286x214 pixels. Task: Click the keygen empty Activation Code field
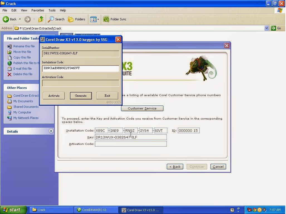(x=80, y=83)
